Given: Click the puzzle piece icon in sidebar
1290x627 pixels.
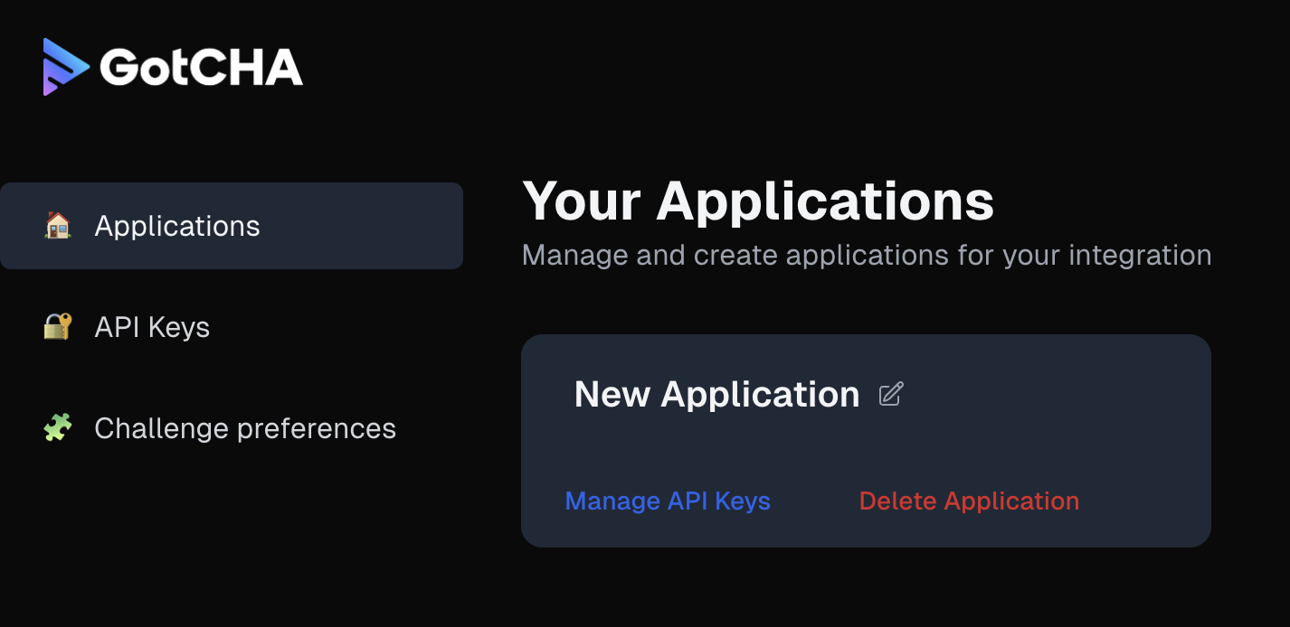Looking at the screenshot, I should (x=58, y=427).
